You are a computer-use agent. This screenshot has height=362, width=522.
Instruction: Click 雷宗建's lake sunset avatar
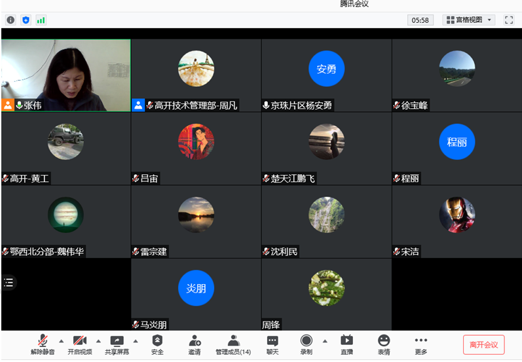196,215
